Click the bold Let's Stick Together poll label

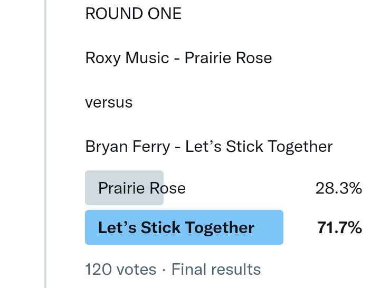coord(176,227)
